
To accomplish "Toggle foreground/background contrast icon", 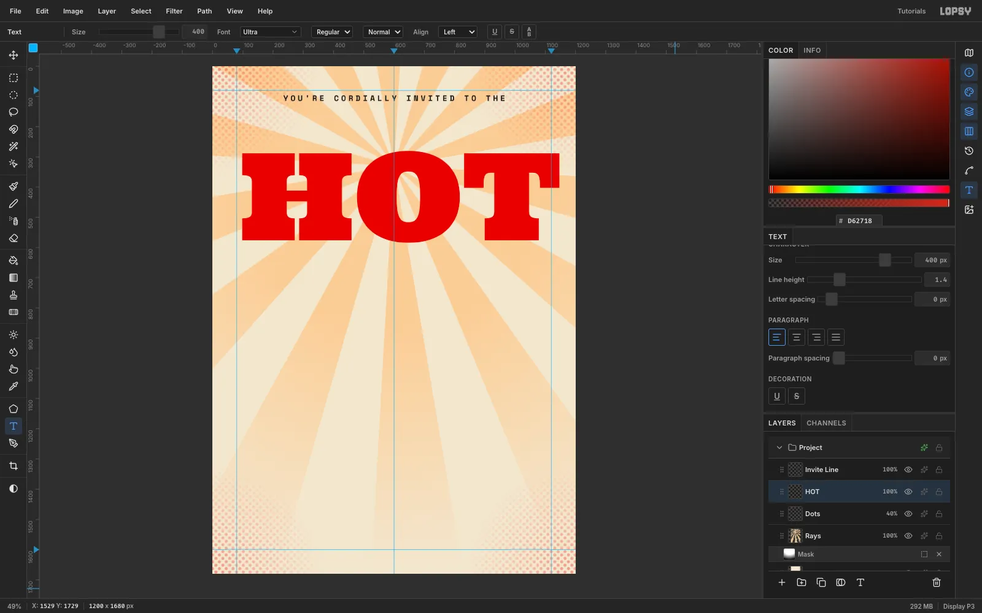I will tap(14, 489).
